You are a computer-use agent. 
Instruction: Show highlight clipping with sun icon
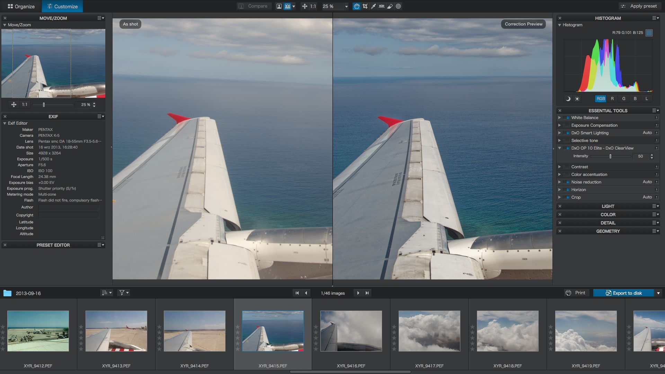click(x=577, y=99)
